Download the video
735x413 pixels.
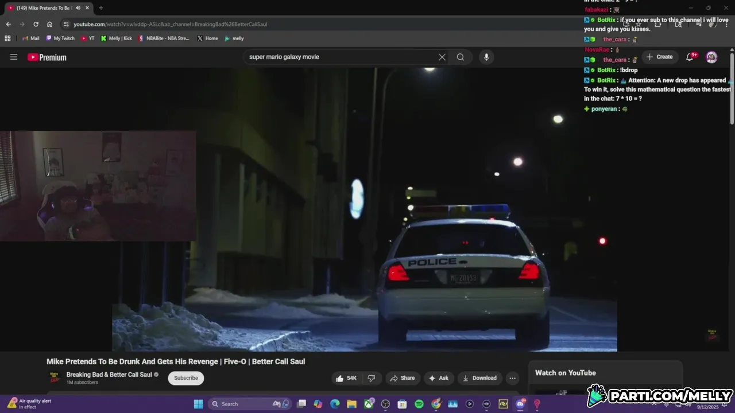479,378
